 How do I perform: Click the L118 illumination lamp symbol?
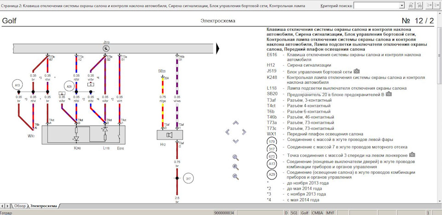(105, 129)
